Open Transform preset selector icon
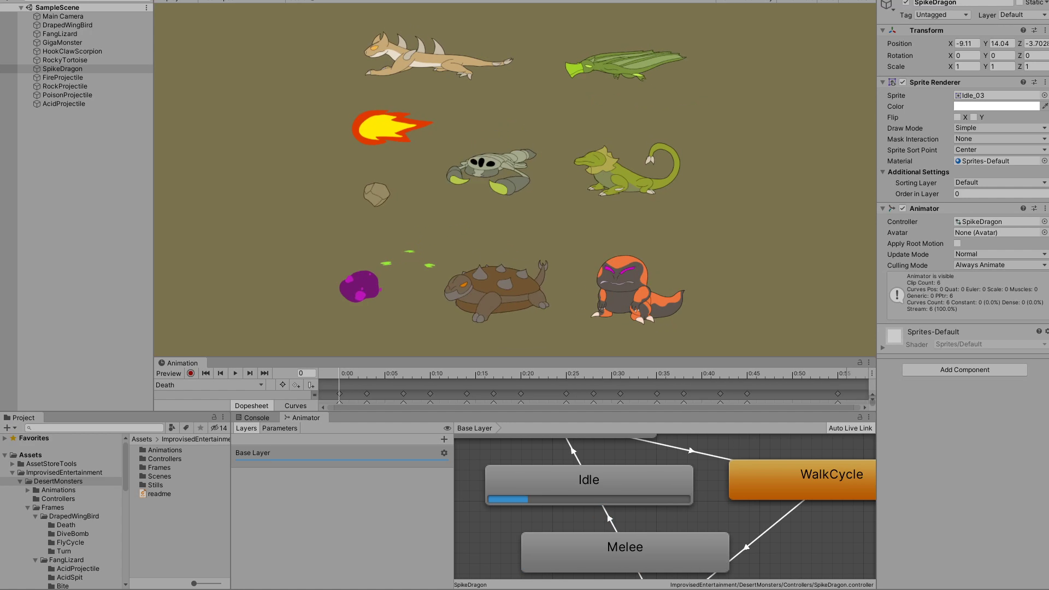Image resolution: width=1049 pixels, height=590 pixels. tap(1034, 31)
